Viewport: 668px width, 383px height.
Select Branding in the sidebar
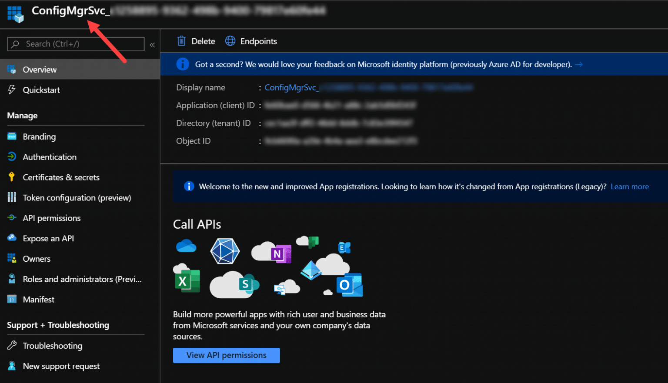pyautogui.click(x=39, y=136)
